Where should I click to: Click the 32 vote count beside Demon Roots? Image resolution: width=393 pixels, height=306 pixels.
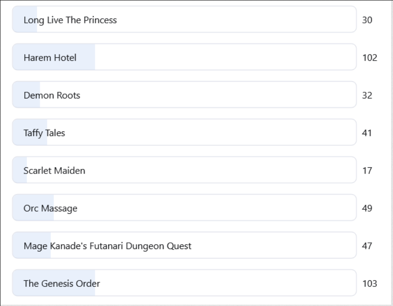pyautogui.click(x=367, y=96)
